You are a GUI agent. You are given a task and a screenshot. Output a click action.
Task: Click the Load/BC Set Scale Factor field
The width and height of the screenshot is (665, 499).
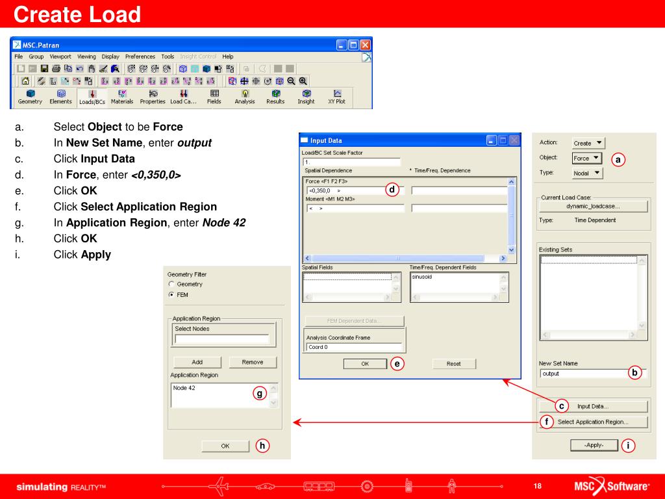(351, 162)
